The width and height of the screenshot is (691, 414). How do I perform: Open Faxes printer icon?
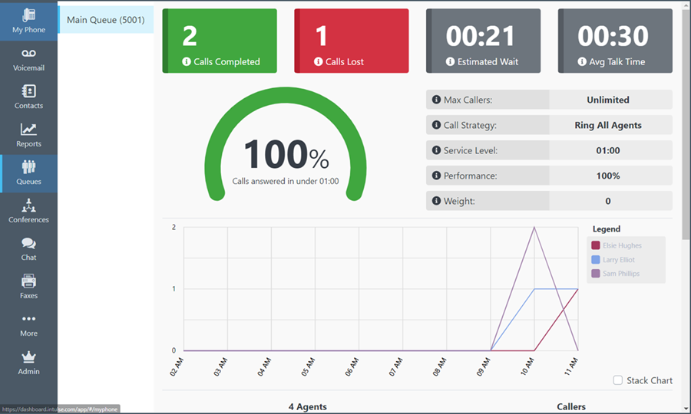[x=28, y=281]
